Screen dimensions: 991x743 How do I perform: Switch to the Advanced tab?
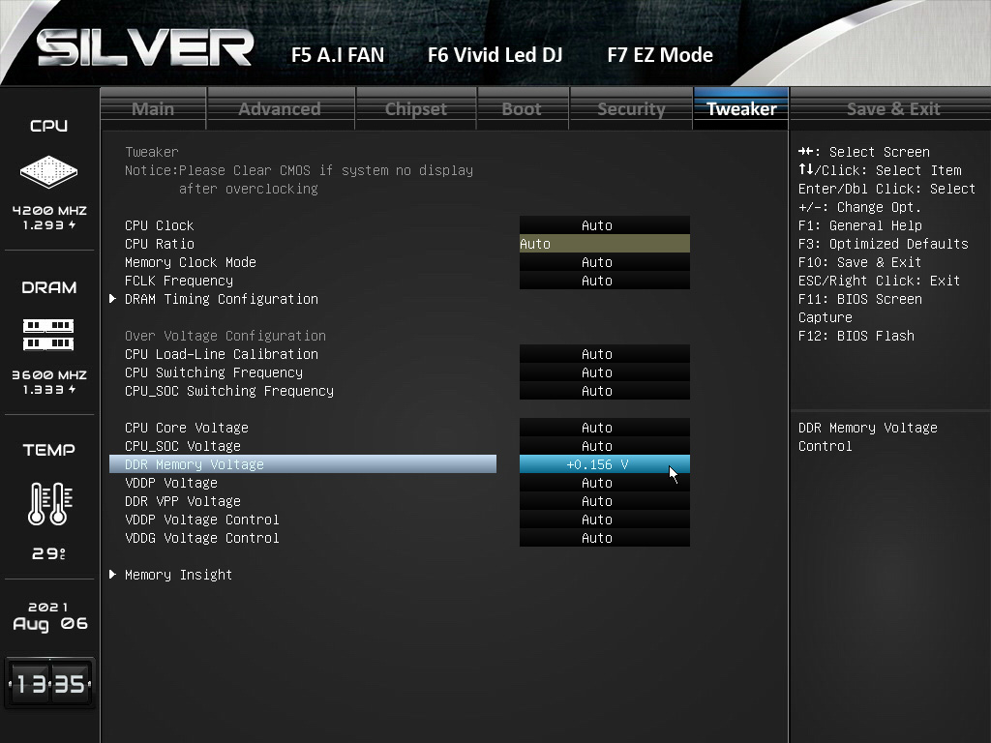(280, 108)
